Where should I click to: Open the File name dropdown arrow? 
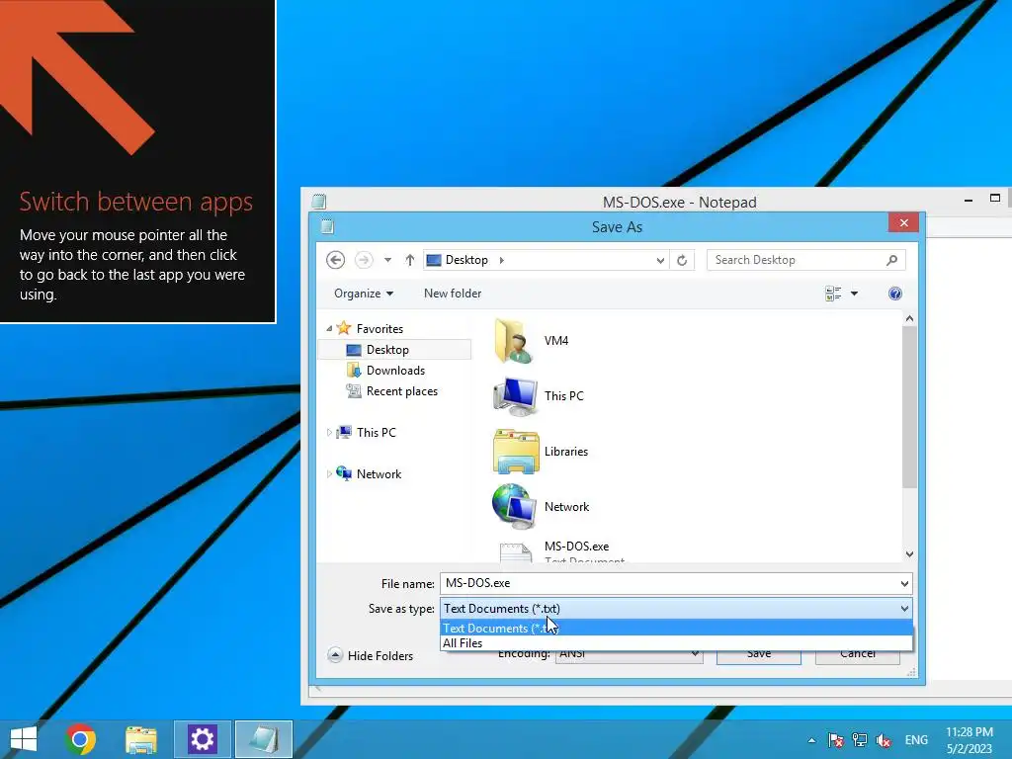(904, 583)
